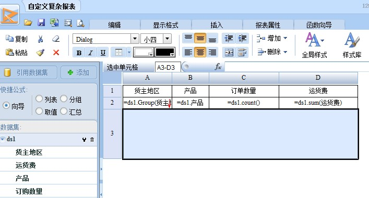The height and width of the screenshot is (198, 369).
Task: Save the report with the floppy disk icon
Action: tap(41, 22)
